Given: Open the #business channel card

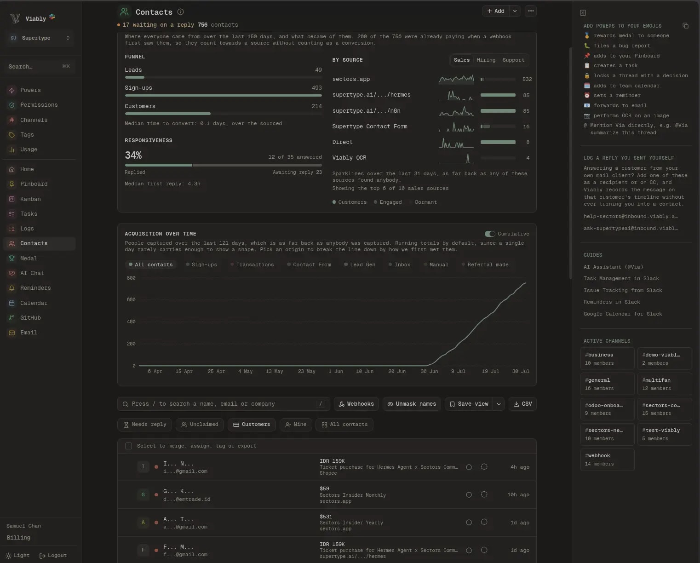Looking at the screenshot, I should click(608, 359).
